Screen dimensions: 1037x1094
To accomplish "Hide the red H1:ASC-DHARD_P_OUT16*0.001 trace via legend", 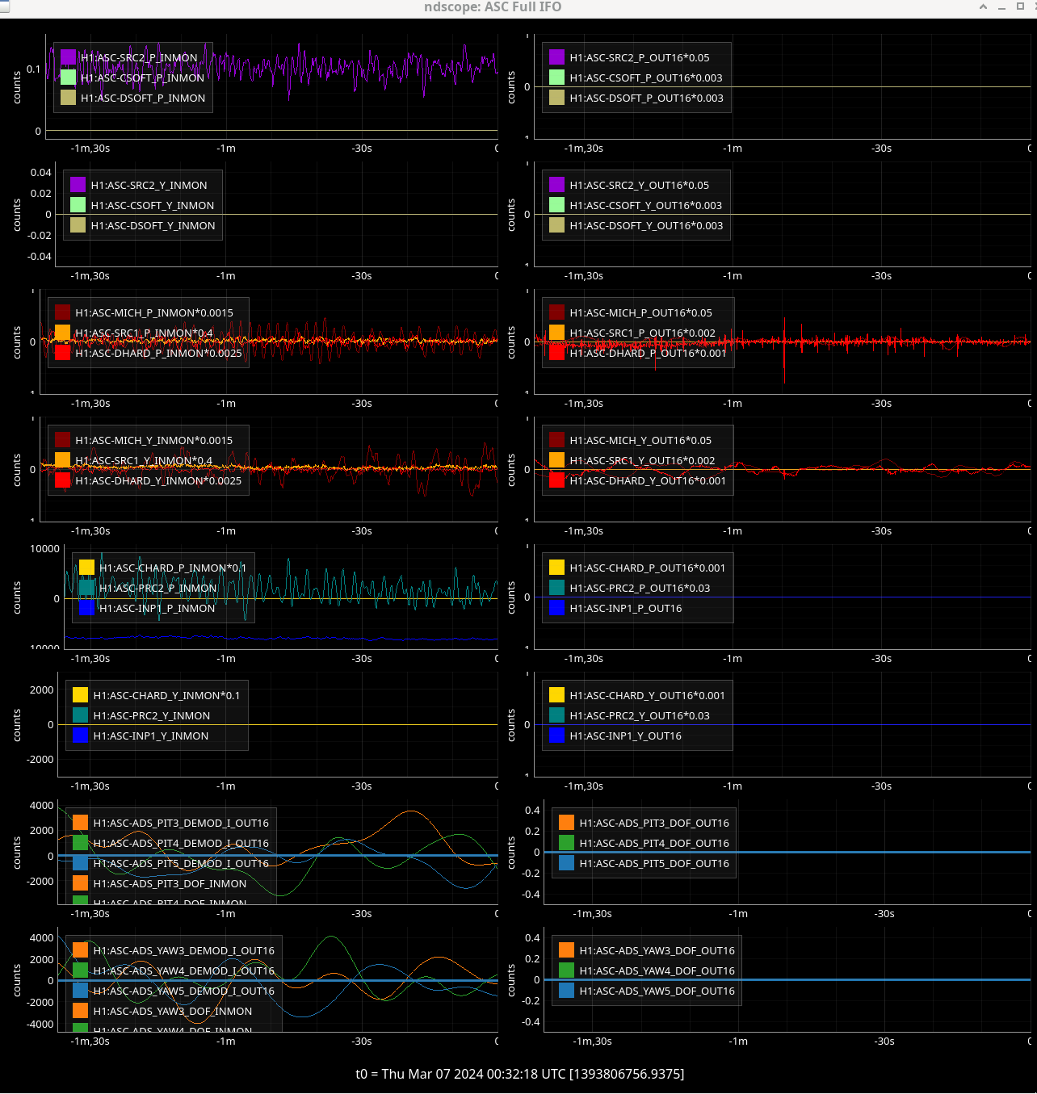I will coord(556,353).
